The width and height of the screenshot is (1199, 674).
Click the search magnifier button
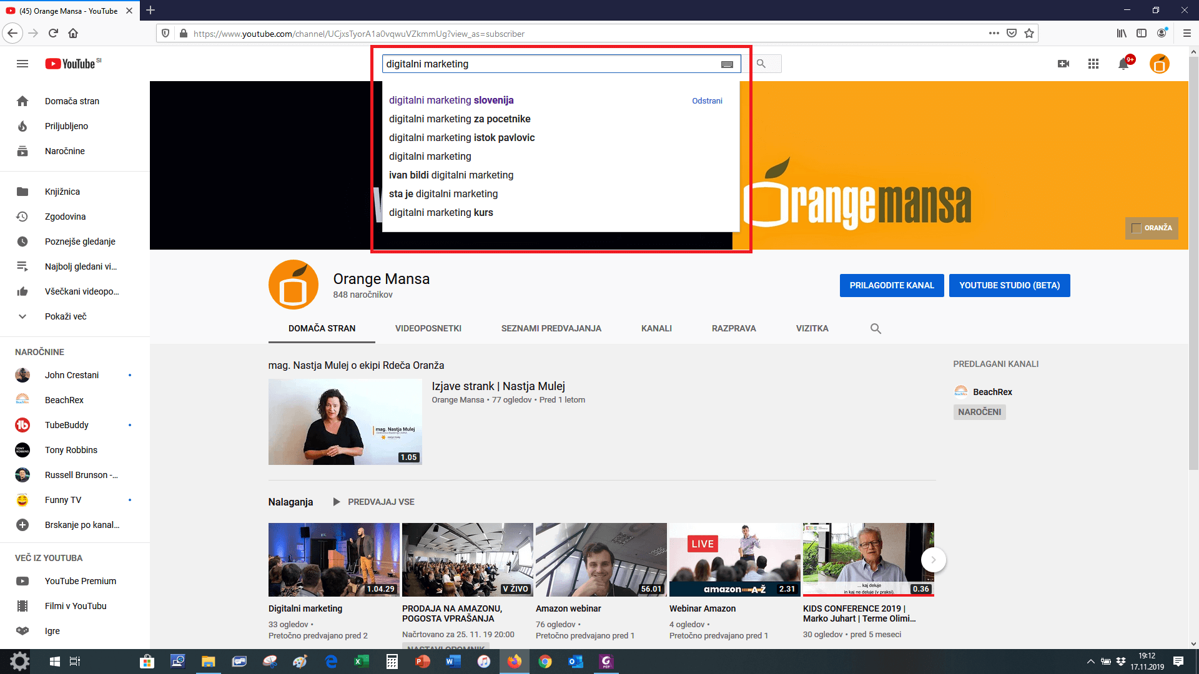click(761, 64)
